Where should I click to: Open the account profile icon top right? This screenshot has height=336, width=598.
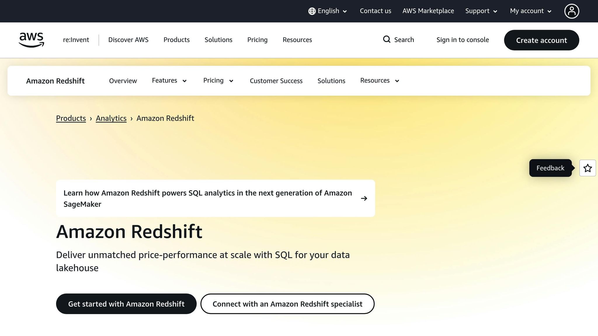(571, 11)
